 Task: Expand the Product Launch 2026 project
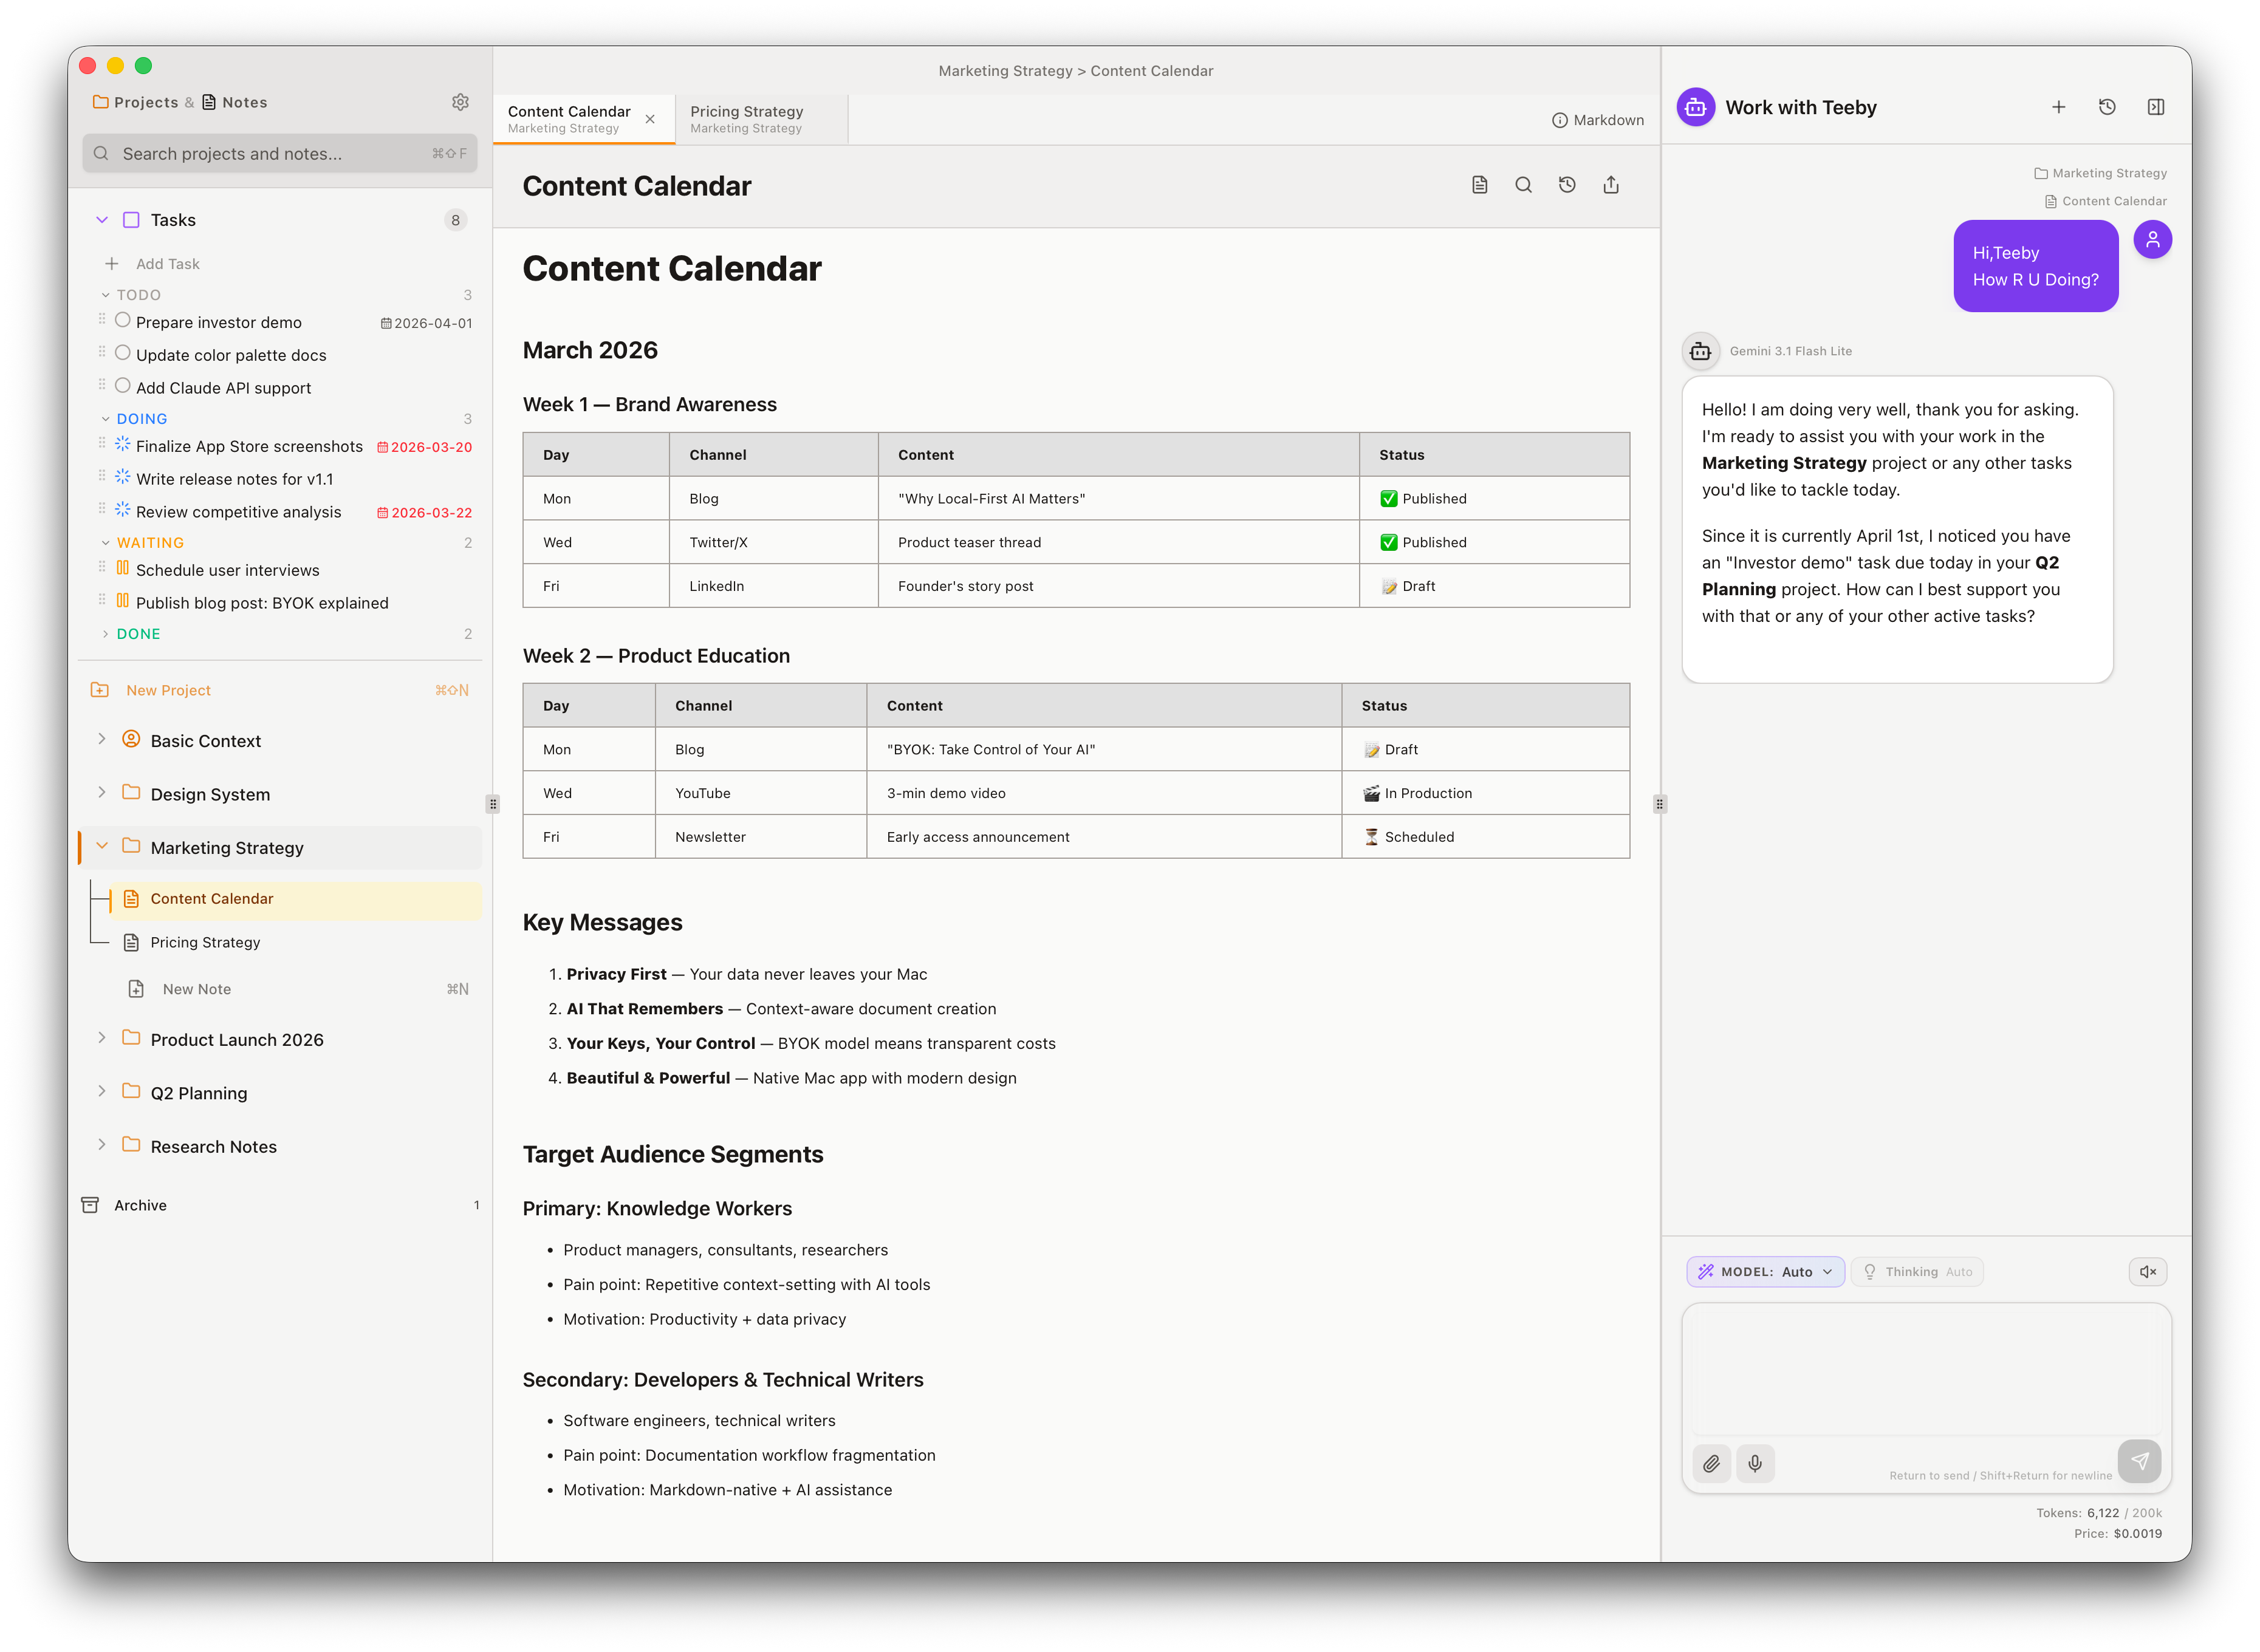tap(102, 1038)
